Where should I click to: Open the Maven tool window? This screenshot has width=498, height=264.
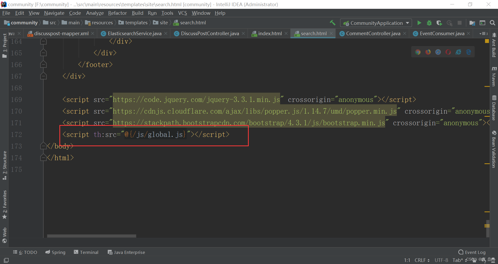[x=494, y=76]
